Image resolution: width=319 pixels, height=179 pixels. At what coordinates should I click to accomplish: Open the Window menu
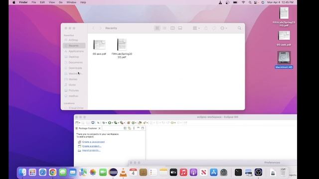click(x=71, y=2)
